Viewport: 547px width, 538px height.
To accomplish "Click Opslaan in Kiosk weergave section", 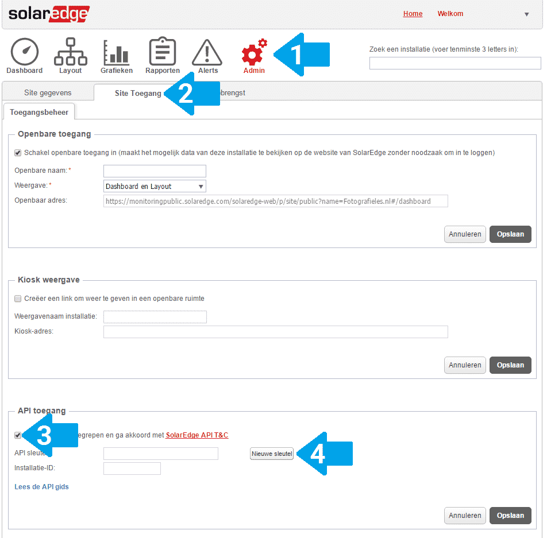I will (510, 365).
